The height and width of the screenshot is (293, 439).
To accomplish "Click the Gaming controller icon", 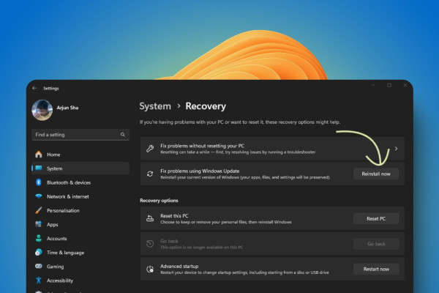I will [x=39, y=266].
